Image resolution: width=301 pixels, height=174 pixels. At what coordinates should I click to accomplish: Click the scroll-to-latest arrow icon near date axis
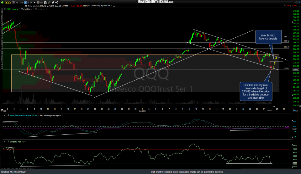point(2,110)
